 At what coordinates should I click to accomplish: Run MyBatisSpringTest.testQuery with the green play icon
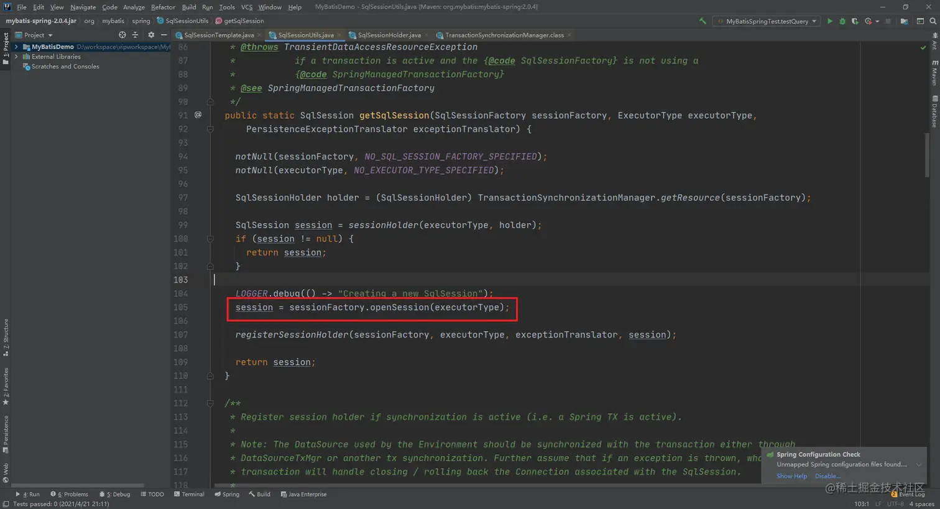pos(829,21)
